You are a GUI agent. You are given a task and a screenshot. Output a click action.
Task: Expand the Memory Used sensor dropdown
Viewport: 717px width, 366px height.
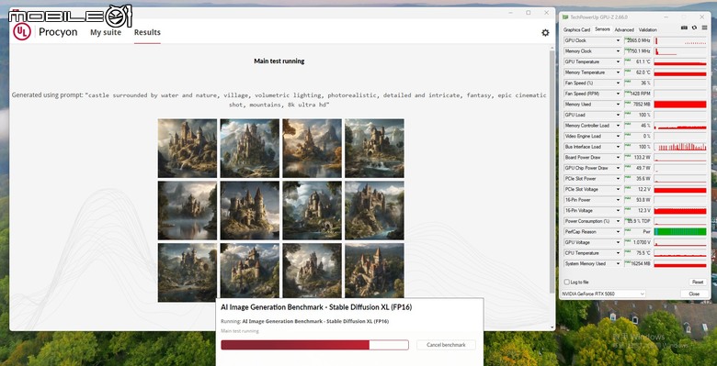[x=619, y=104]
